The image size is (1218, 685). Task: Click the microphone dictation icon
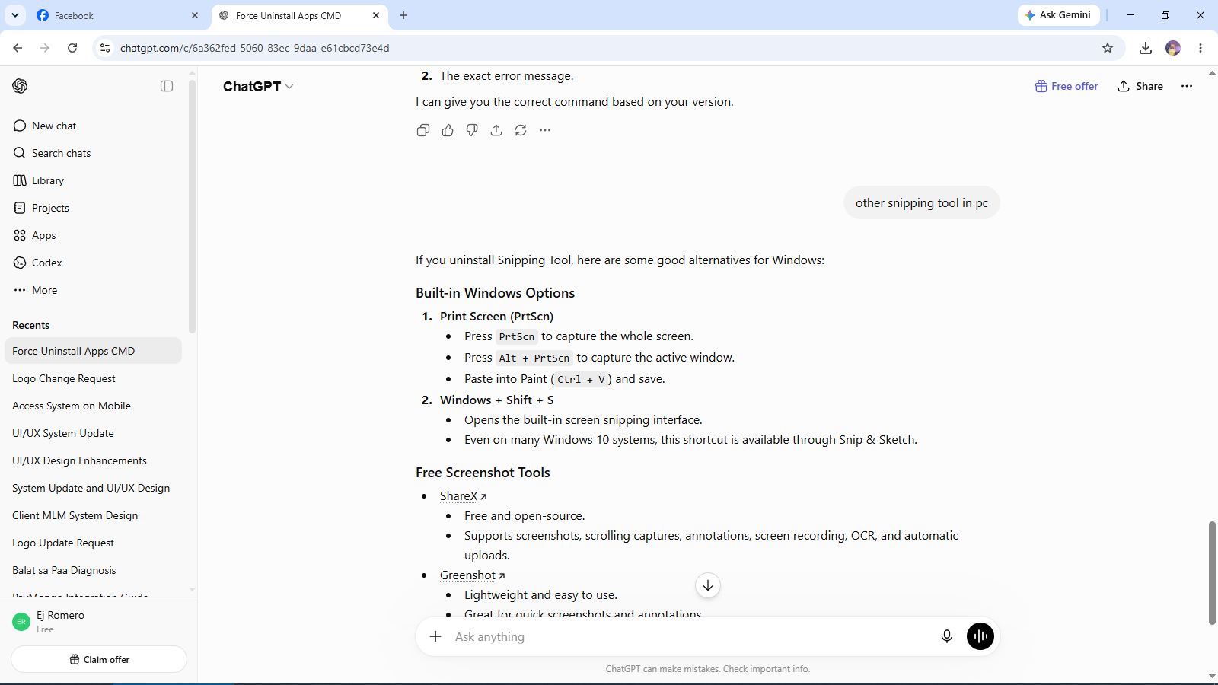(947, 636)
